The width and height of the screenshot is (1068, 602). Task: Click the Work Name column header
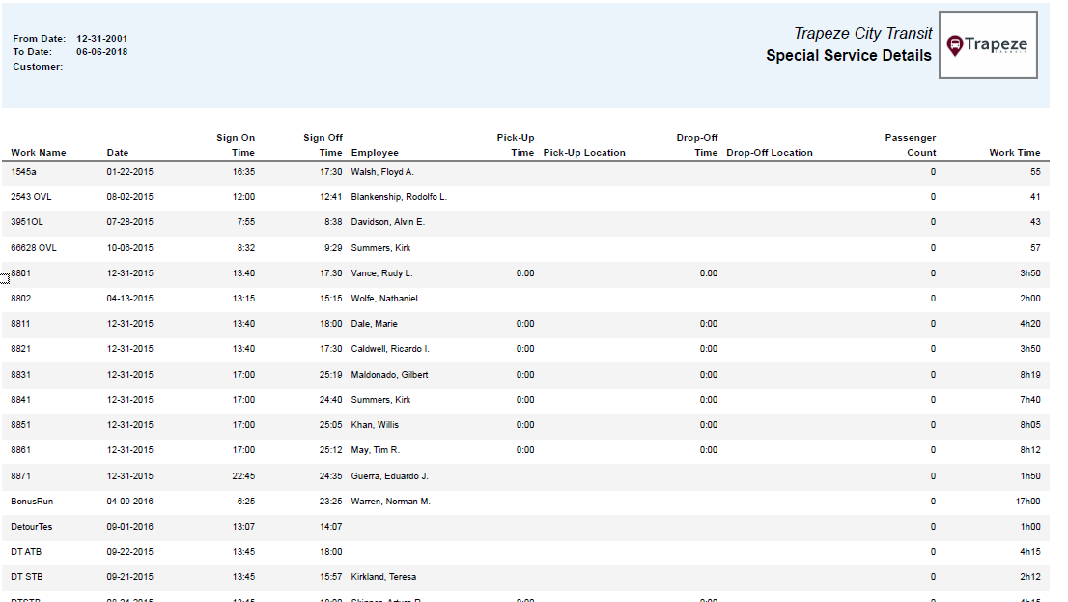(39, 153)
